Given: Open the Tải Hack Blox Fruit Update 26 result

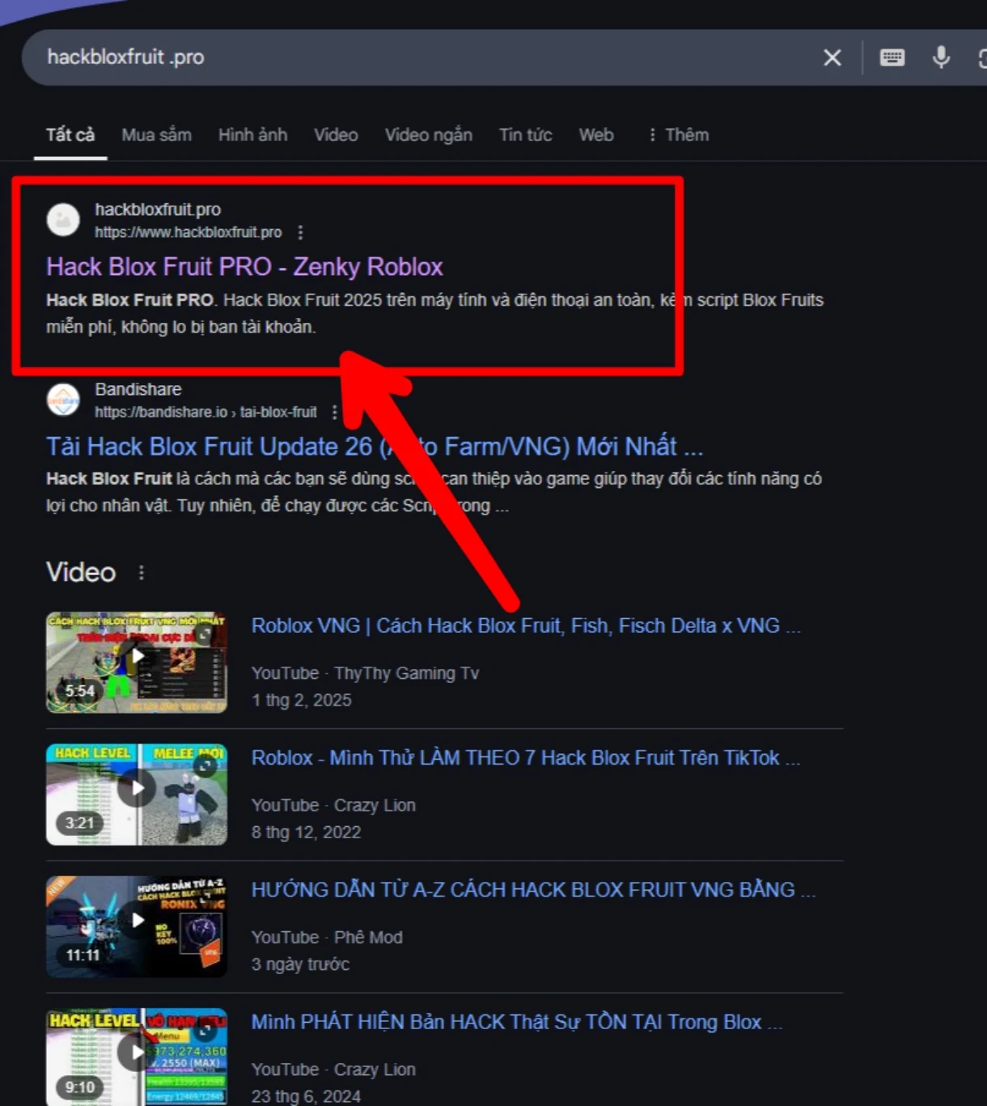Looking at the screenshot, I should pyautogui.click(x=375, y=446).
